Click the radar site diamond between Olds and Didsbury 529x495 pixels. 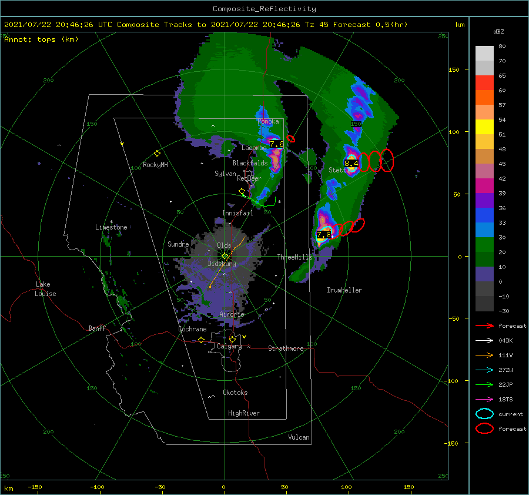point(225,256)
